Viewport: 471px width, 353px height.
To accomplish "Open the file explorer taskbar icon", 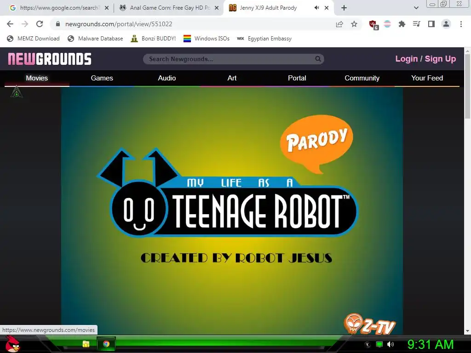I will point(86,344).
